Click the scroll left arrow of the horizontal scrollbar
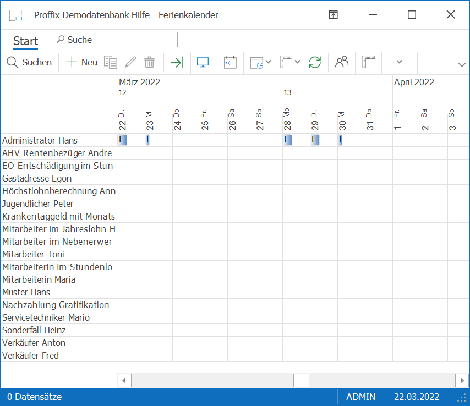Image resolution: width=470 pixels, height=406 pixels. [124, 381]
